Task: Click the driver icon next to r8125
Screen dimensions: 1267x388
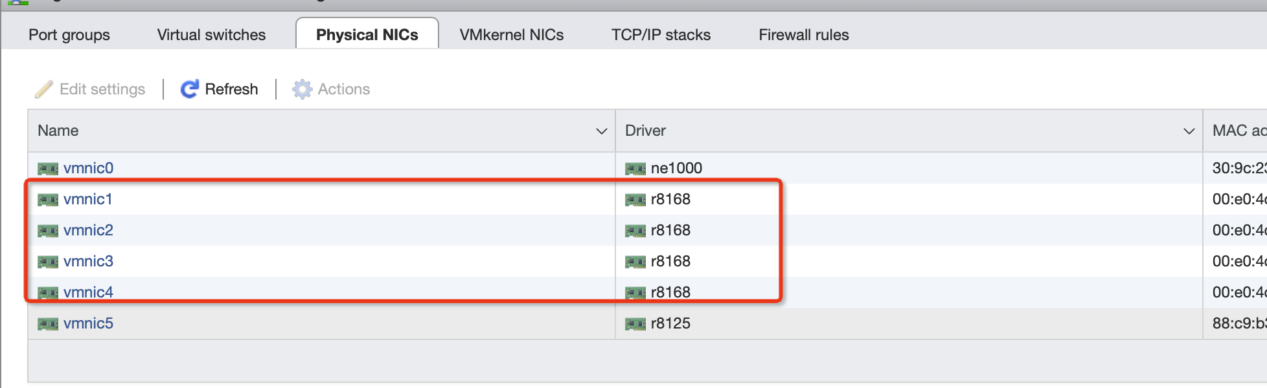Action: [635, 324]
